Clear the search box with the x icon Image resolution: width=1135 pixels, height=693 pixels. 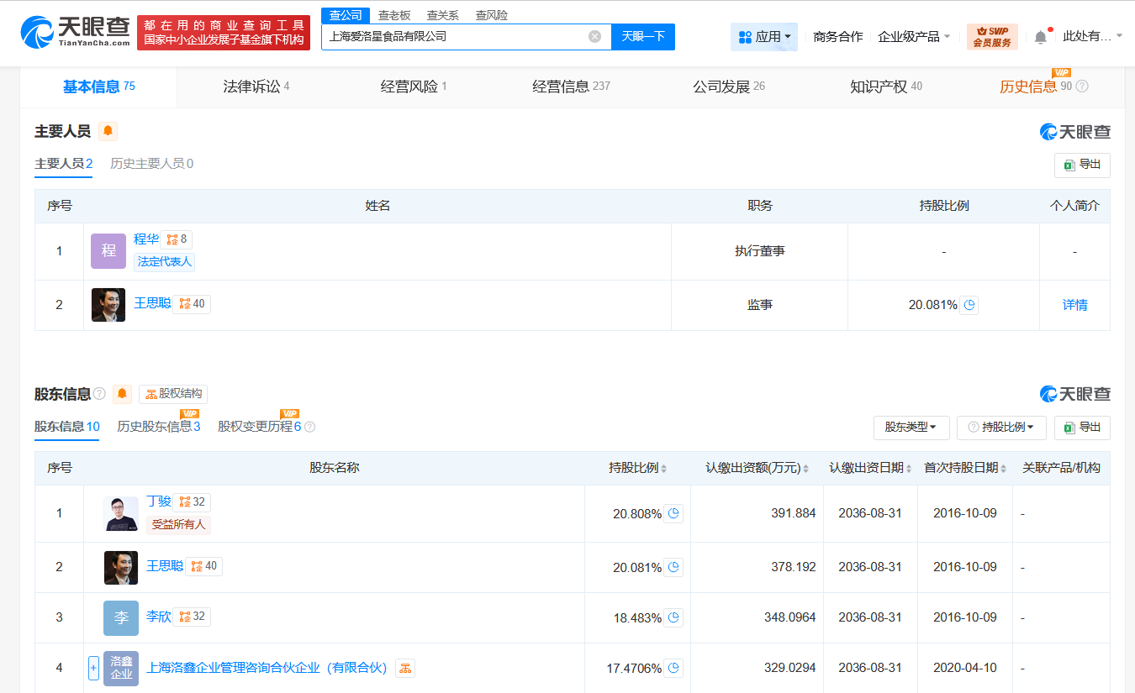595,36
